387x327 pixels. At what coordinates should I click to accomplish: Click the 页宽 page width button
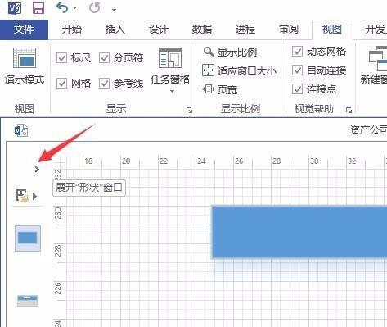click(x=220, y=89)
